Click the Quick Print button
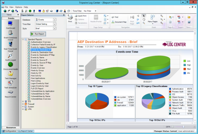This screenshot has height=134, width=198. pyautogui.click(x=81, y=16)
